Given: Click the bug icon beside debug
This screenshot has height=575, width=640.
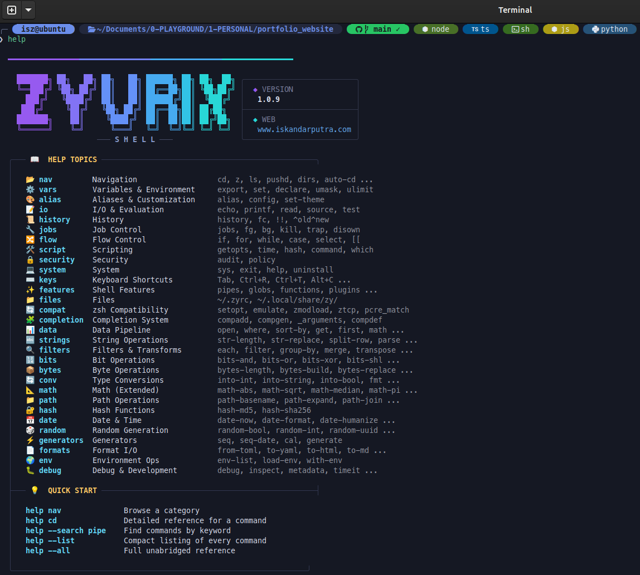Looking at the screenshot, I should [x=30, y=470].
